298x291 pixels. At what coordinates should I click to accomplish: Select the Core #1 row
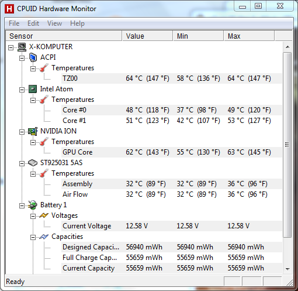pyautogui.click(x=172, y=121)
